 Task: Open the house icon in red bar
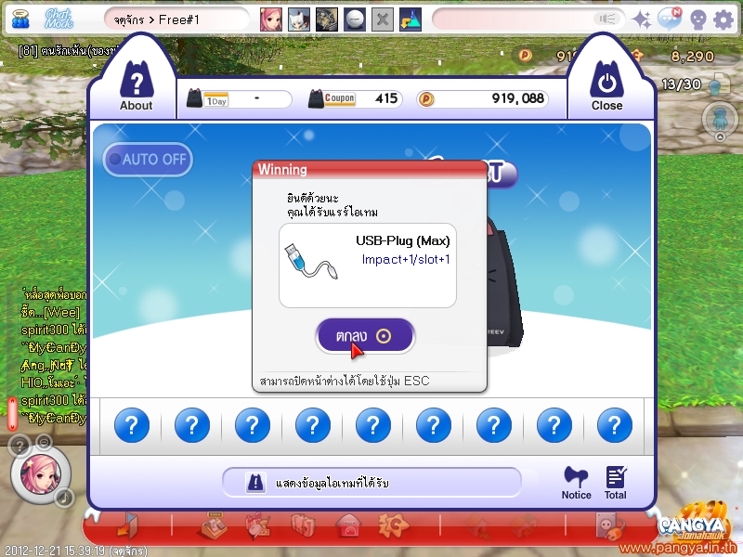pos(348,525)
